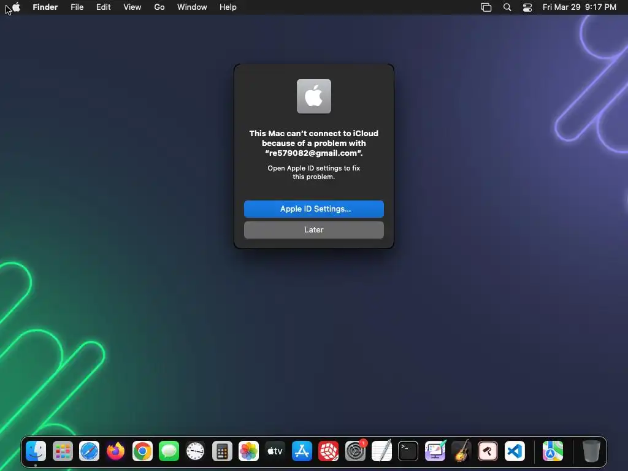Open Maps from the Dock

coord(553,451)
